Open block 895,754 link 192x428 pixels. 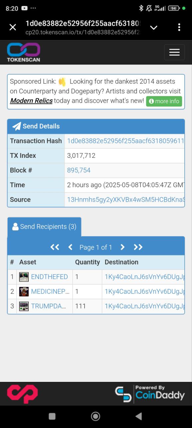pos(79,170)
